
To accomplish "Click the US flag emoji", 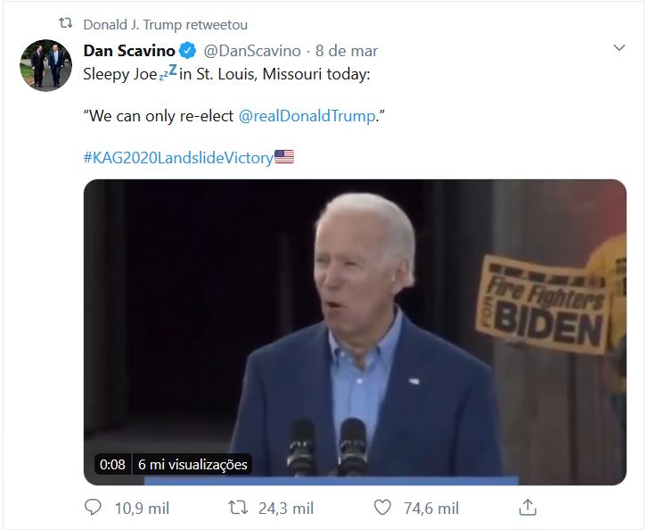I will (x=284, y=158).
